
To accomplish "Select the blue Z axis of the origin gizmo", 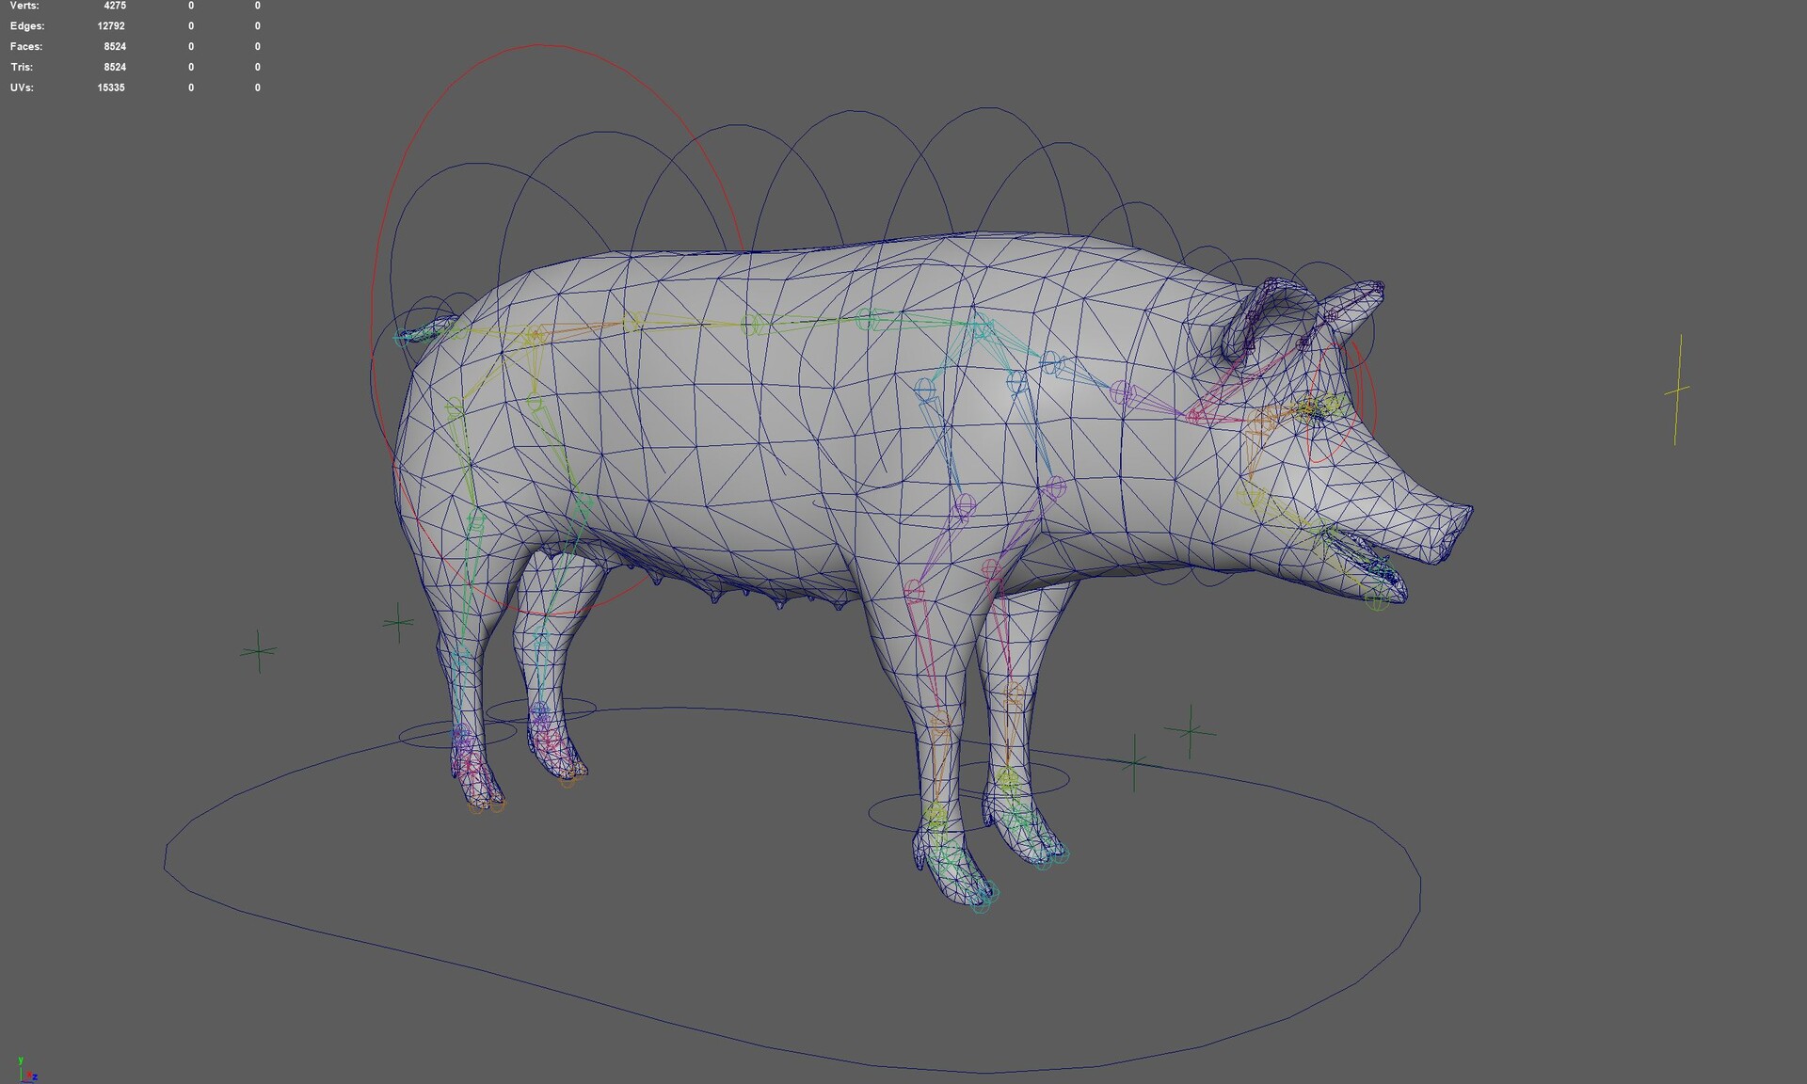I will point(35,1077).
